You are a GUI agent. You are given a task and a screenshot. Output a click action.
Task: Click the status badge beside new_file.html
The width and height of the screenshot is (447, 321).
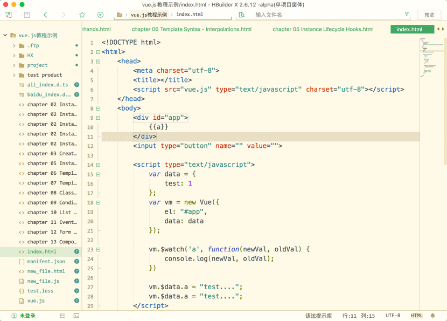76,271
